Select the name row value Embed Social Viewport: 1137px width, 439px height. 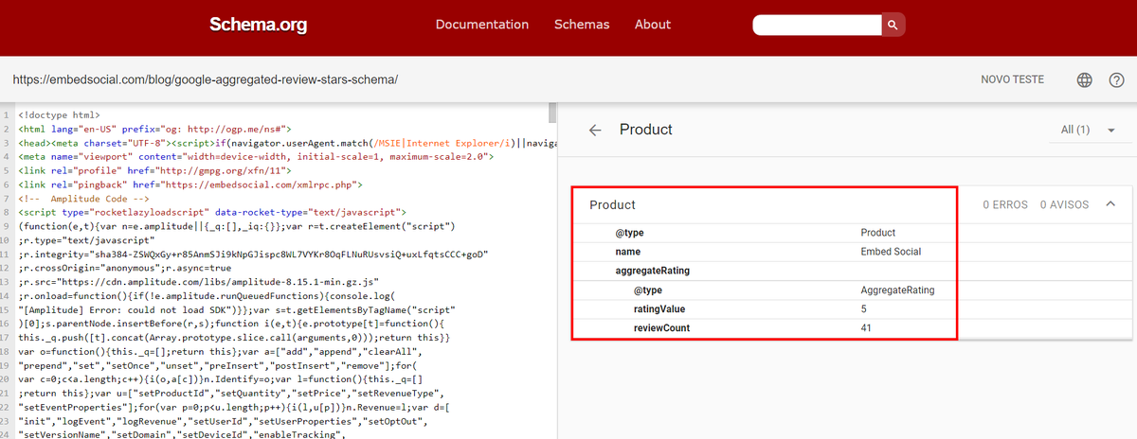[891, 252]
